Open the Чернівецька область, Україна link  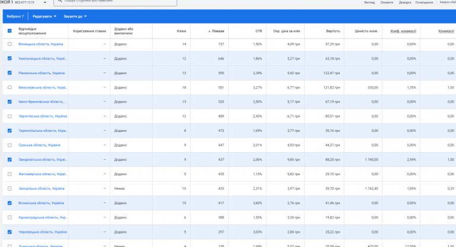point(43,232)
